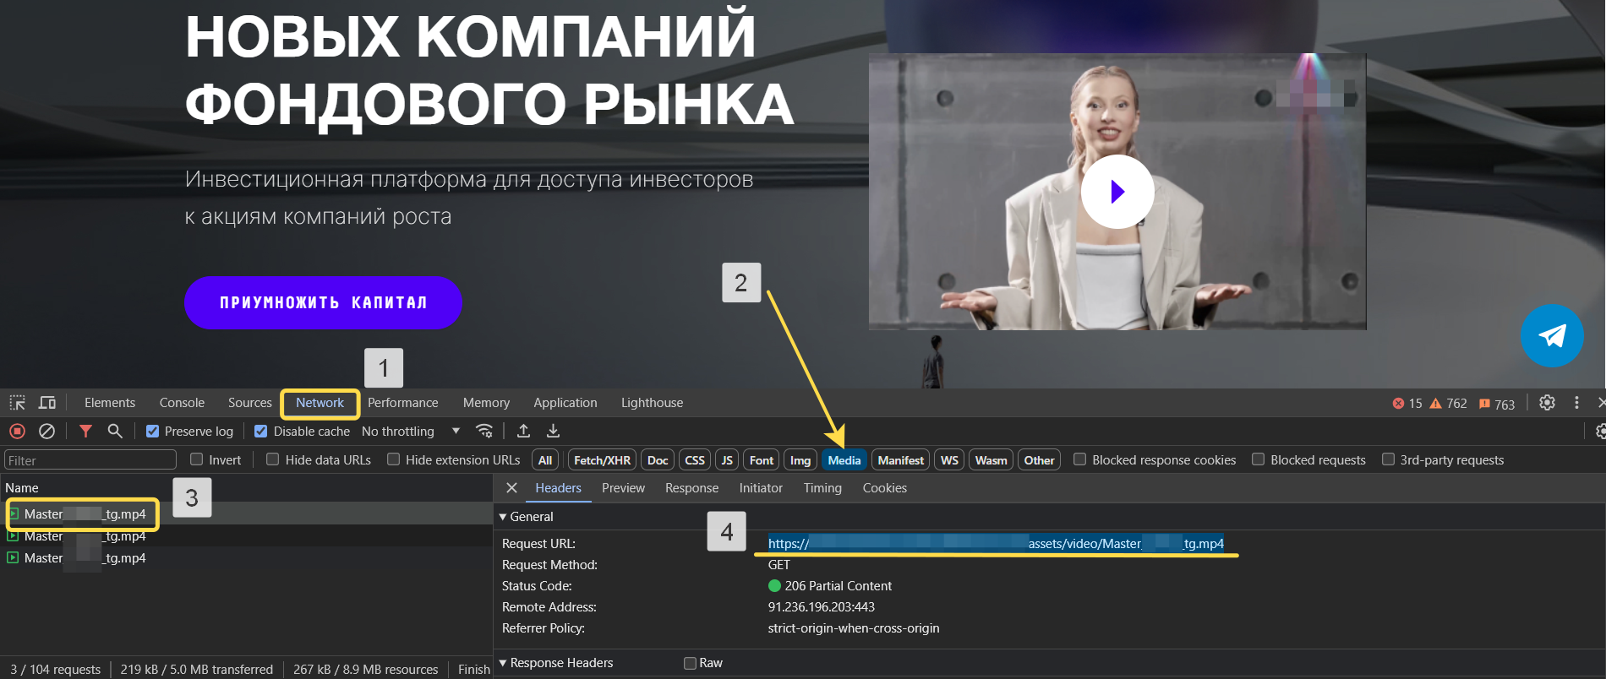Filter requests by WS
Viewport: 1606px width, 679px height.
[x=949, y=460]
